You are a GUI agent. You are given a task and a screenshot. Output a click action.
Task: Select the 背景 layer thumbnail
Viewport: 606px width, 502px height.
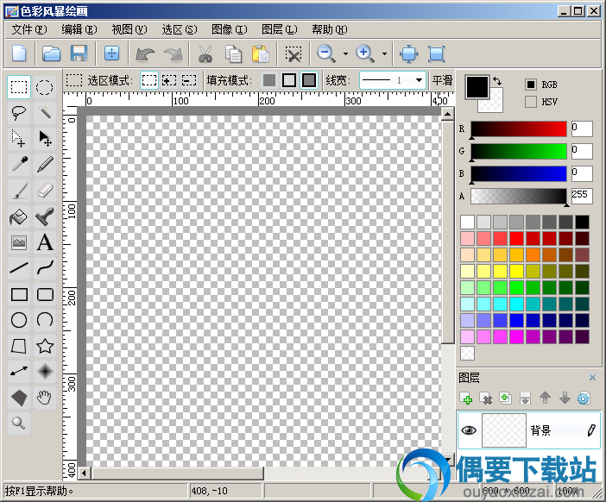pos(503,430)
